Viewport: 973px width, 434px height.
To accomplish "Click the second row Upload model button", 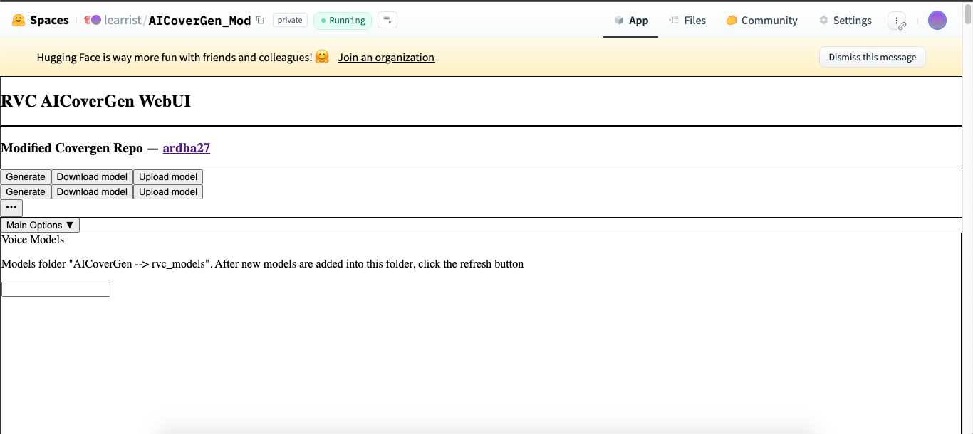I will coord(168,192).
